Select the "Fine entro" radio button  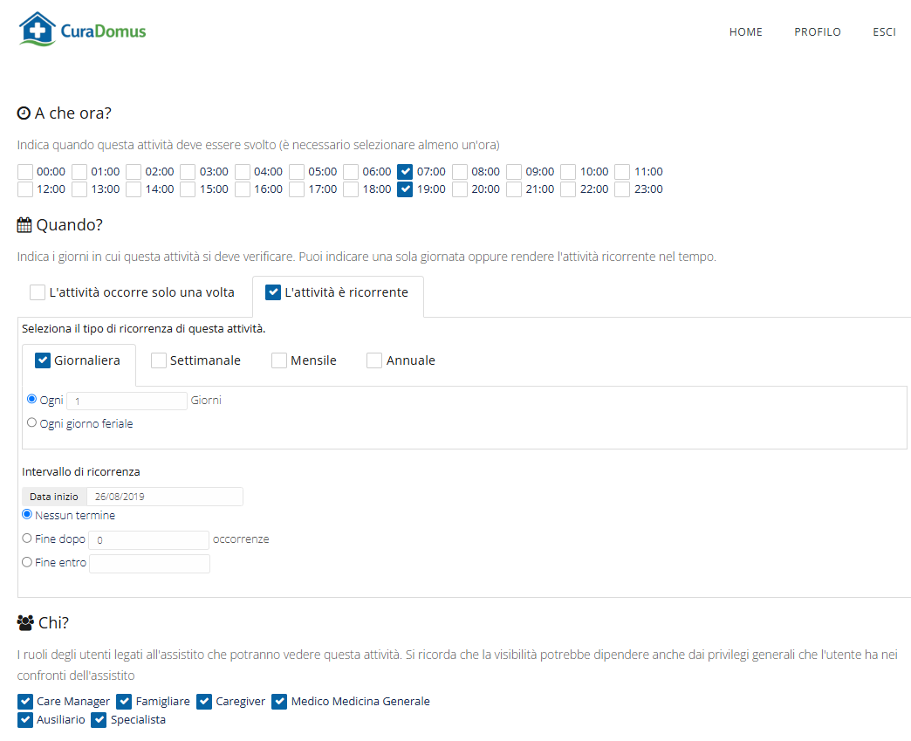(27, 562)
